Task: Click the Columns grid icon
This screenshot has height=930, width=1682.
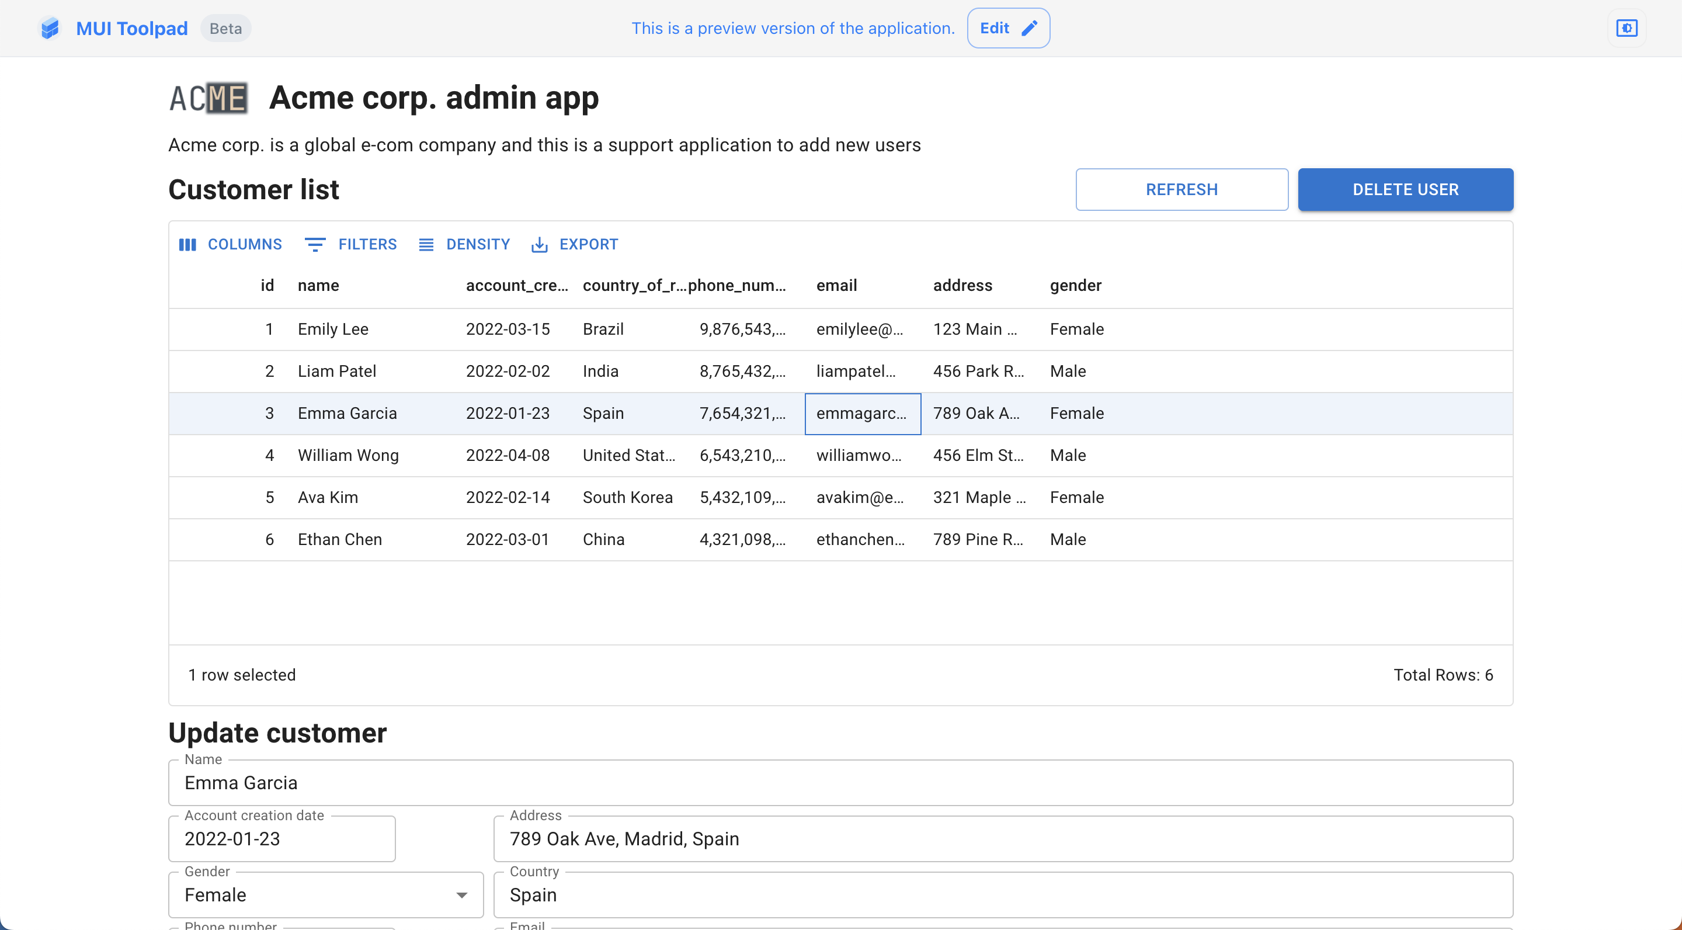Action: [187, 244]
